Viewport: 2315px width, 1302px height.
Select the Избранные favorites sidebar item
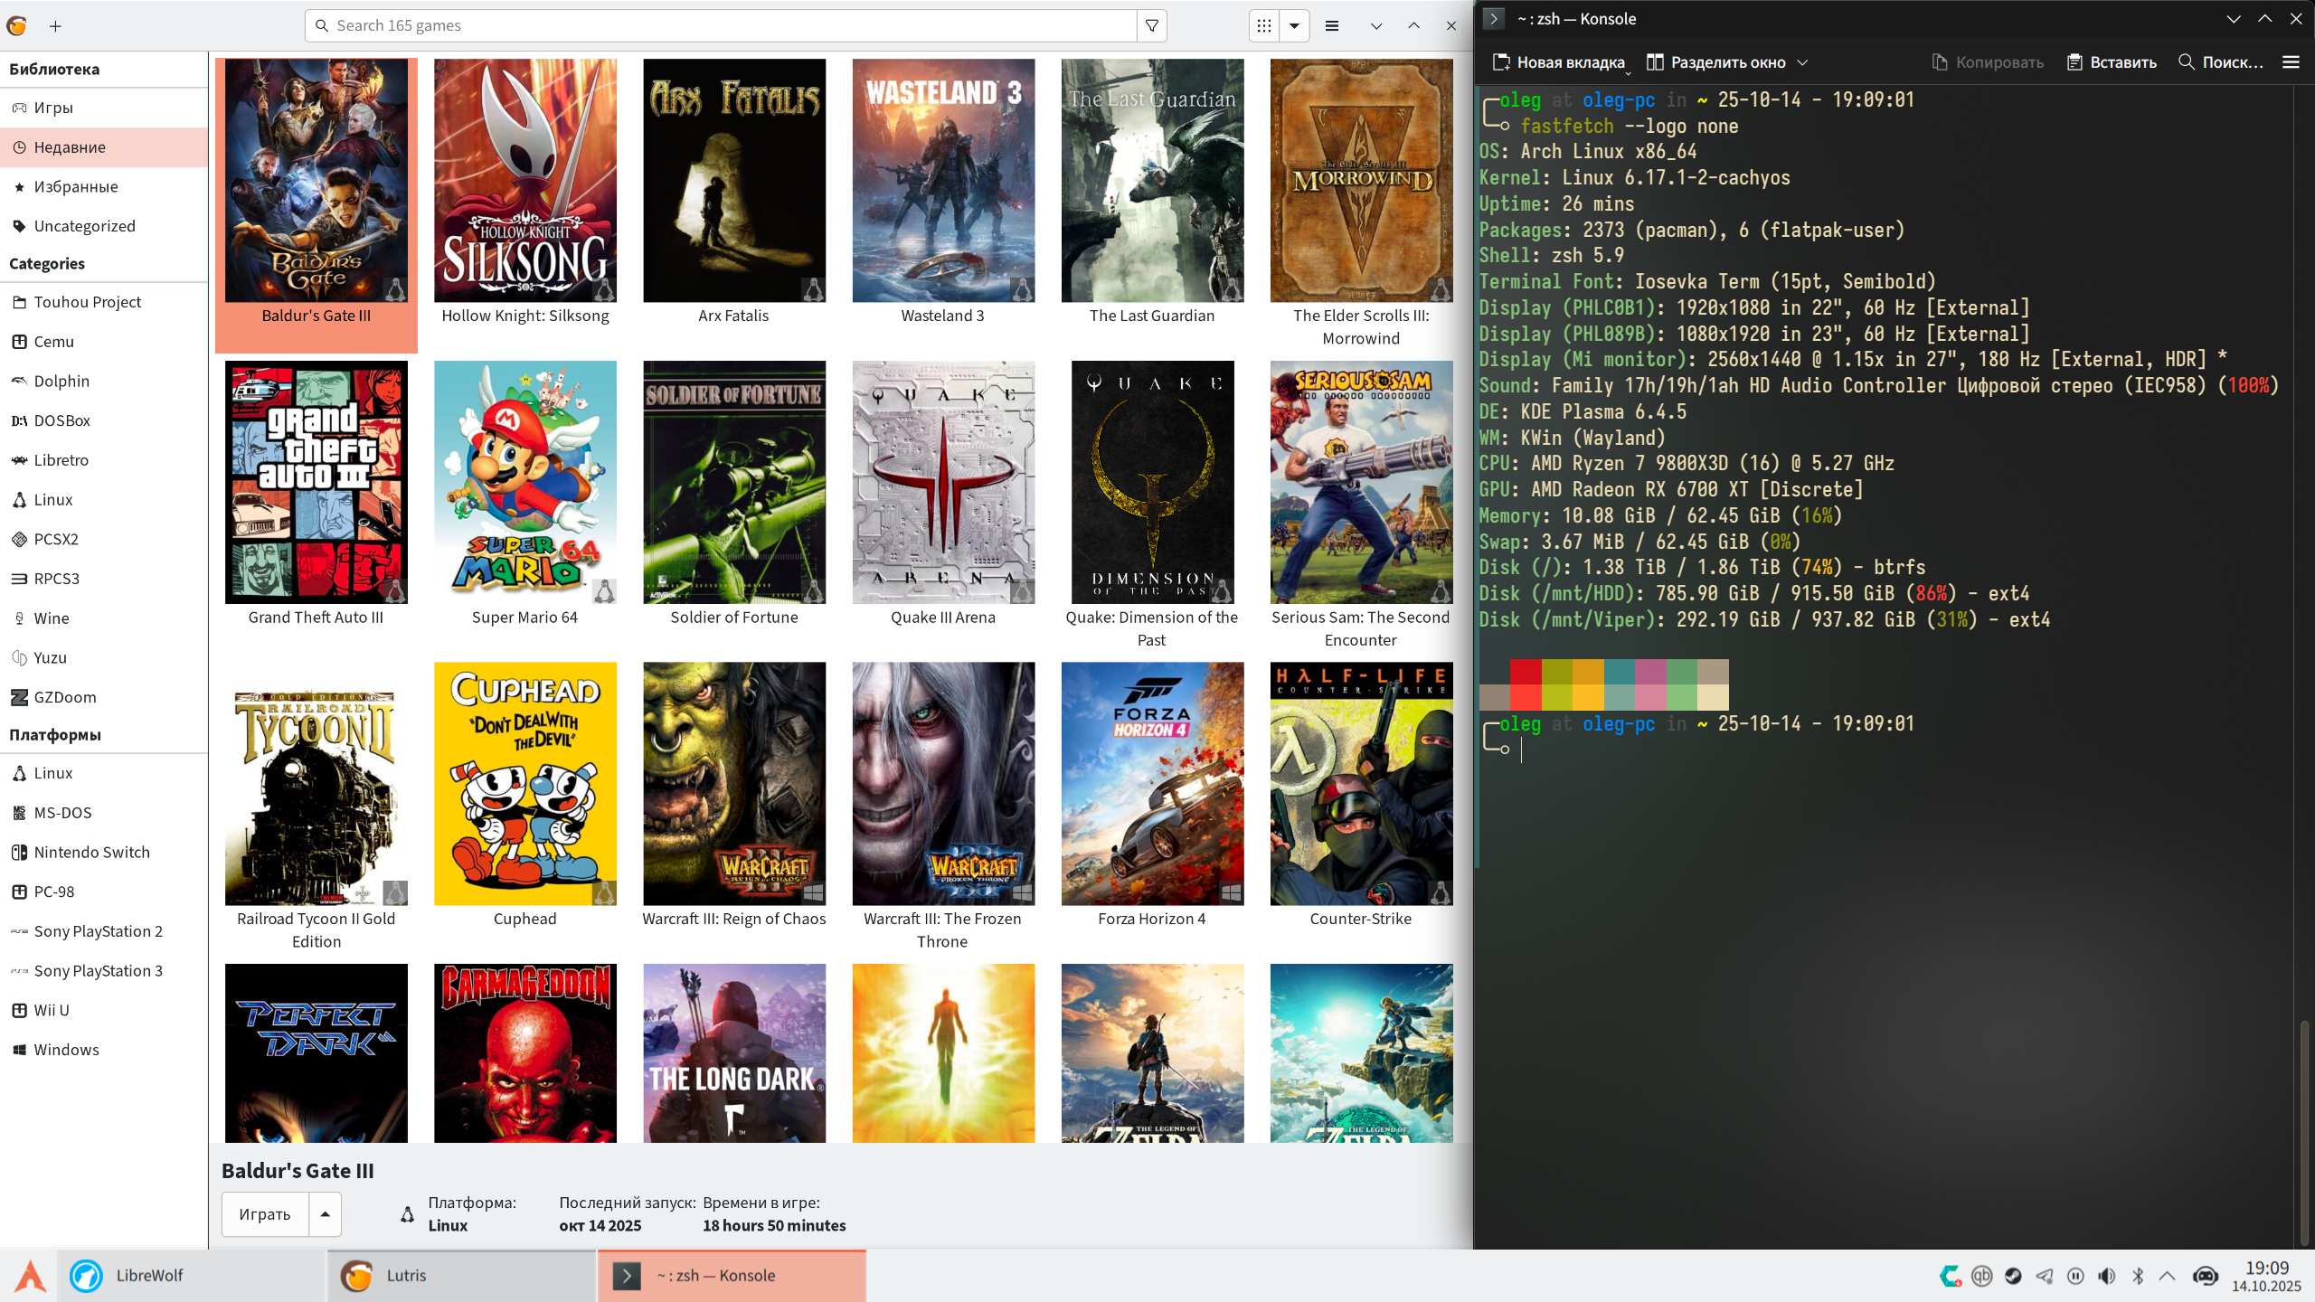point(76,186)
